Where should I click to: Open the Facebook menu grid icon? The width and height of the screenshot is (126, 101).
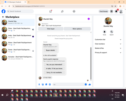coord(111,11)
